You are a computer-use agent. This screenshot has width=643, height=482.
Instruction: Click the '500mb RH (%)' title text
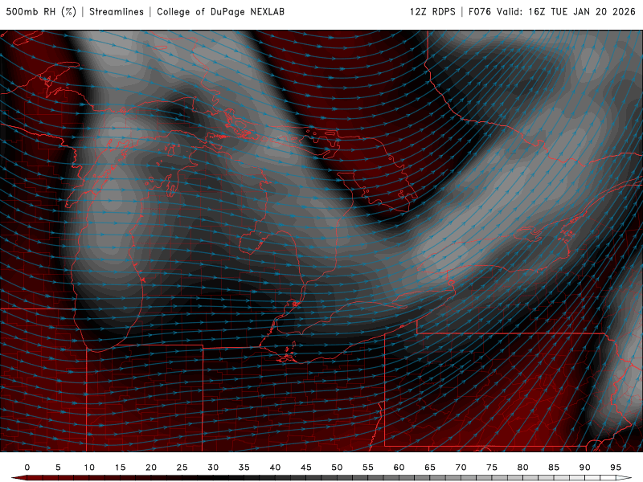point(41,11)
